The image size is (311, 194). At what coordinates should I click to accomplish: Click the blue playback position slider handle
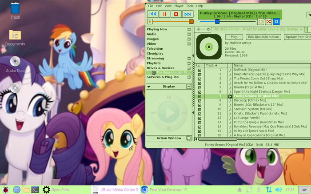217,22
